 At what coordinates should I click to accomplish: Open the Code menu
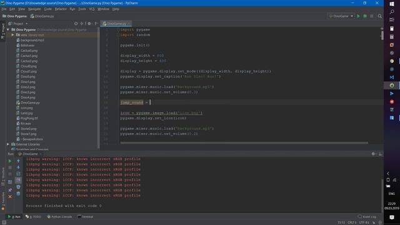coord(47,9)
